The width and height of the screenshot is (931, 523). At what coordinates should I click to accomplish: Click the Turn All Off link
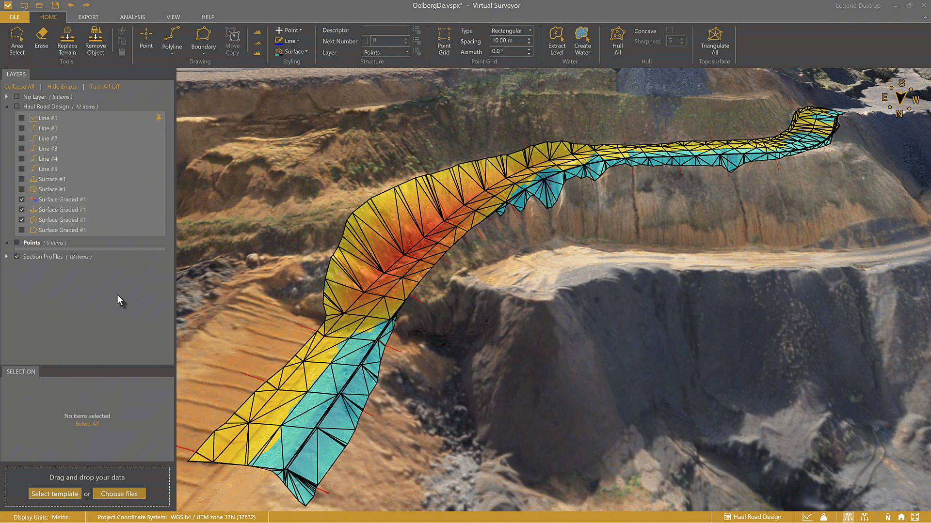point(104,87)
